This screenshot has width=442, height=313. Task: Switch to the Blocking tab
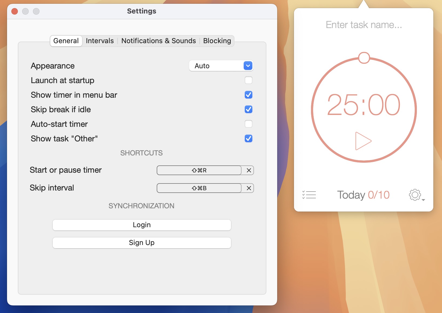[x=217, y=41]
